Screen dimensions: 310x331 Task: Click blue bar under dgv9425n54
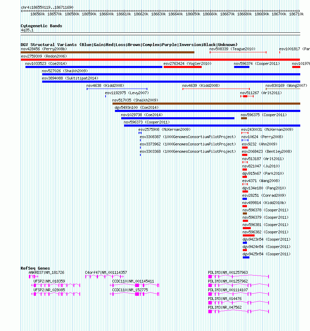pyautogui.click(x=246, y=257)
